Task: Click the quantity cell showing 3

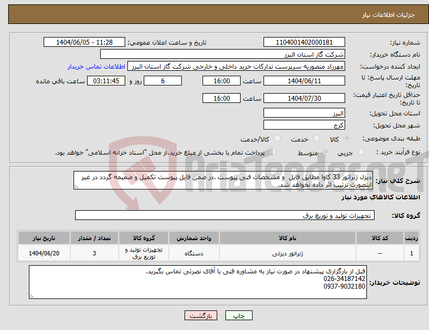Action: pos(94,253)
